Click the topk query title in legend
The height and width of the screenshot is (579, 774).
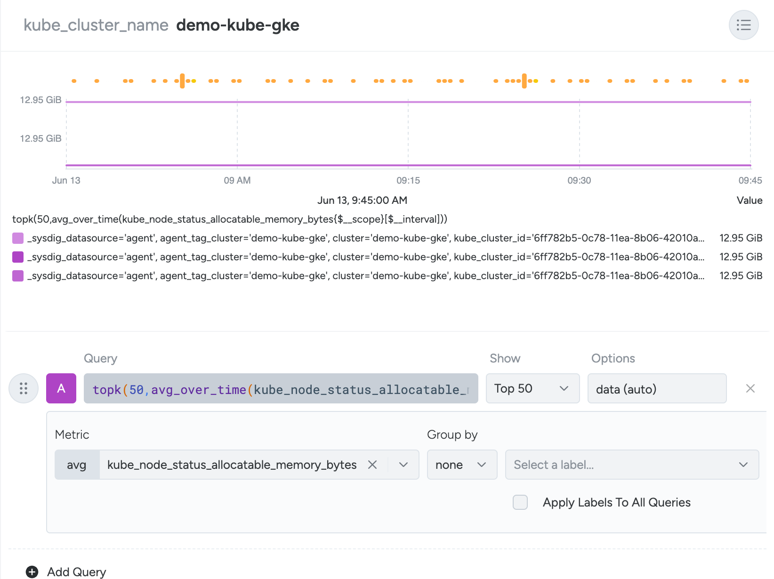230,219
